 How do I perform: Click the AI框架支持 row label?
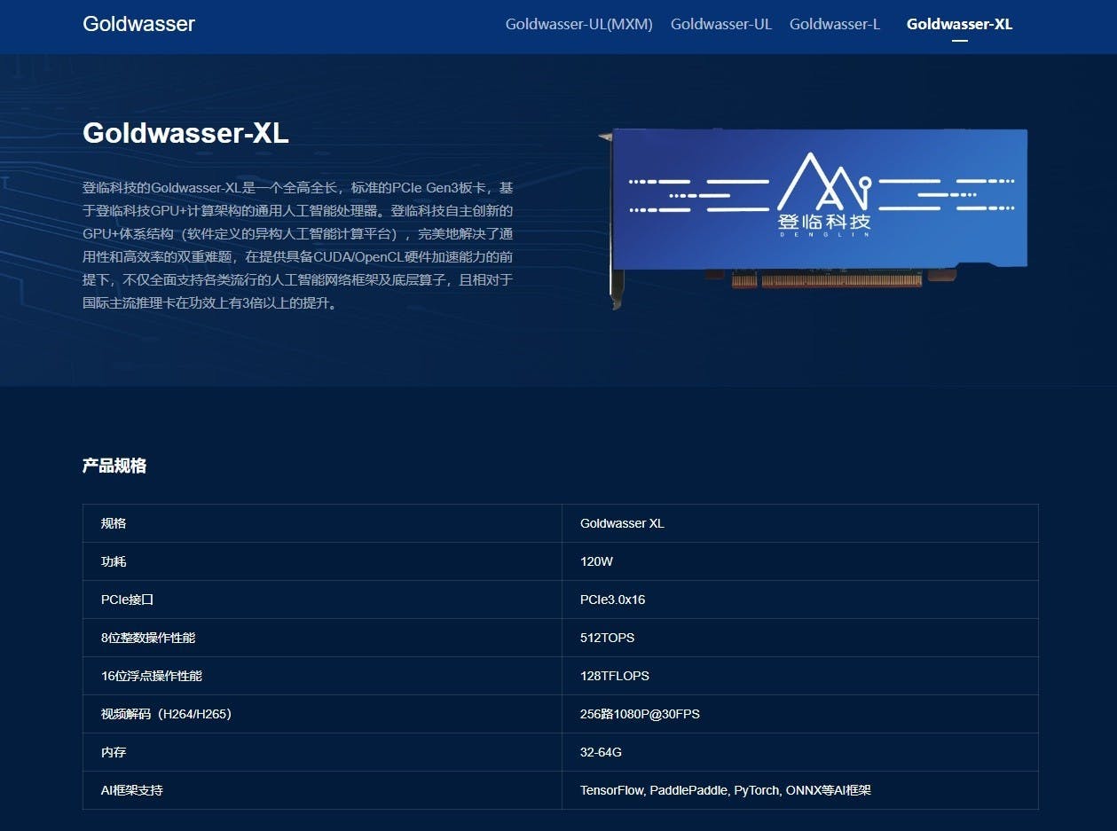click(132, 790)
